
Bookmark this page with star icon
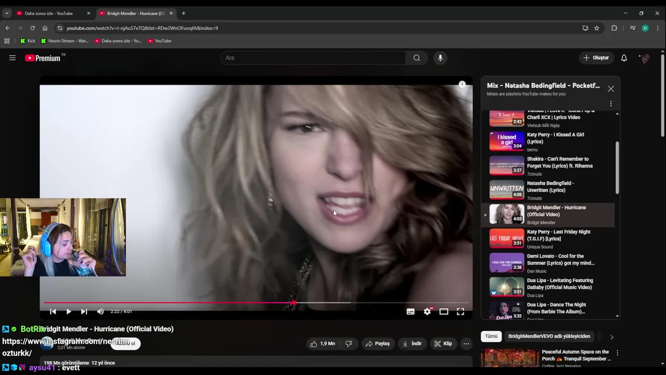(x=597, y=28)
